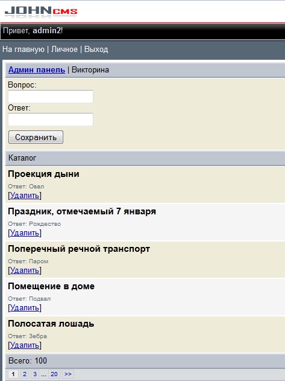Image resolution: width=285 pixels, height=381 pixels.
Task: Jump to last page 20
Action: (54, 374)
